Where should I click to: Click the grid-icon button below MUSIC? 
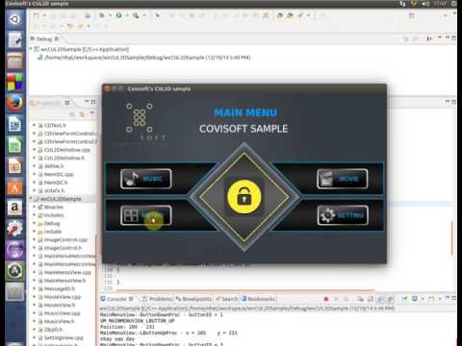pyautogui.click(x=146, y=215)
